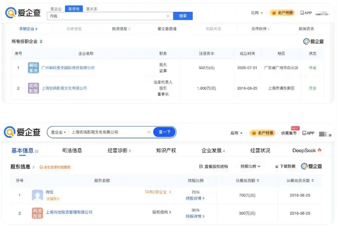337x227 pixels.
Task: Clear the 向佐 search box text
Action: (x=168, y=16)
